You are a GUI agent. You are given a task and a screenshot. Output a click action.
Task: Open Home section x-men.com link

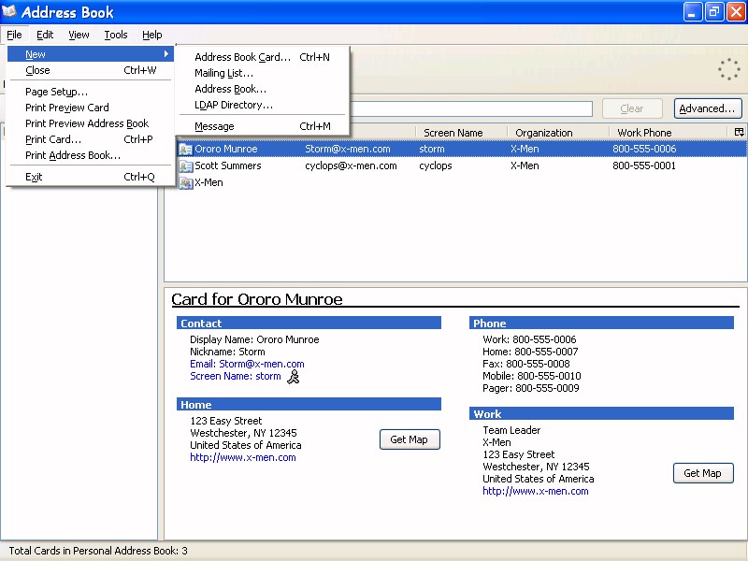(243, 457)
